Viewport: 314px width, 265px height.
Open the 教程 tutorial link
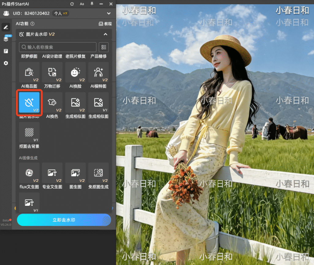105,24
